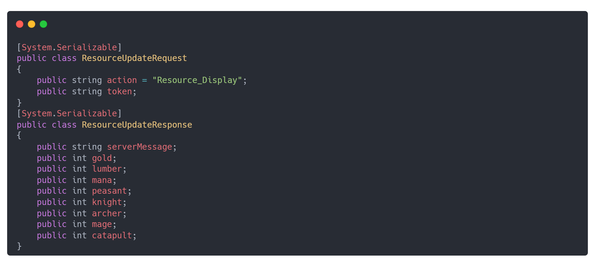595x266 pixels.
Task: Click the mage field name
Action: pos(102,224)
